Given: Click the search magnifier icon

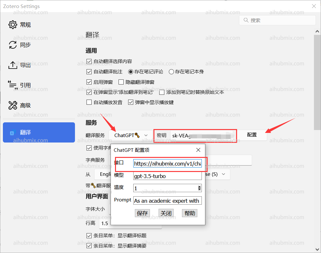Looking at the screenshot, I should (x=246, y=20).
